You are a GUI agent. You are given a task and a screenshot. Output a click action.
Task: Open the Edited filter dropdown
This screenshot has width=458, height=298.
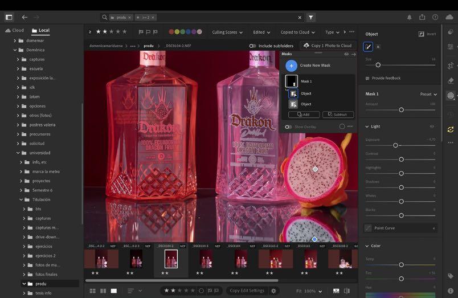point(261,32)
